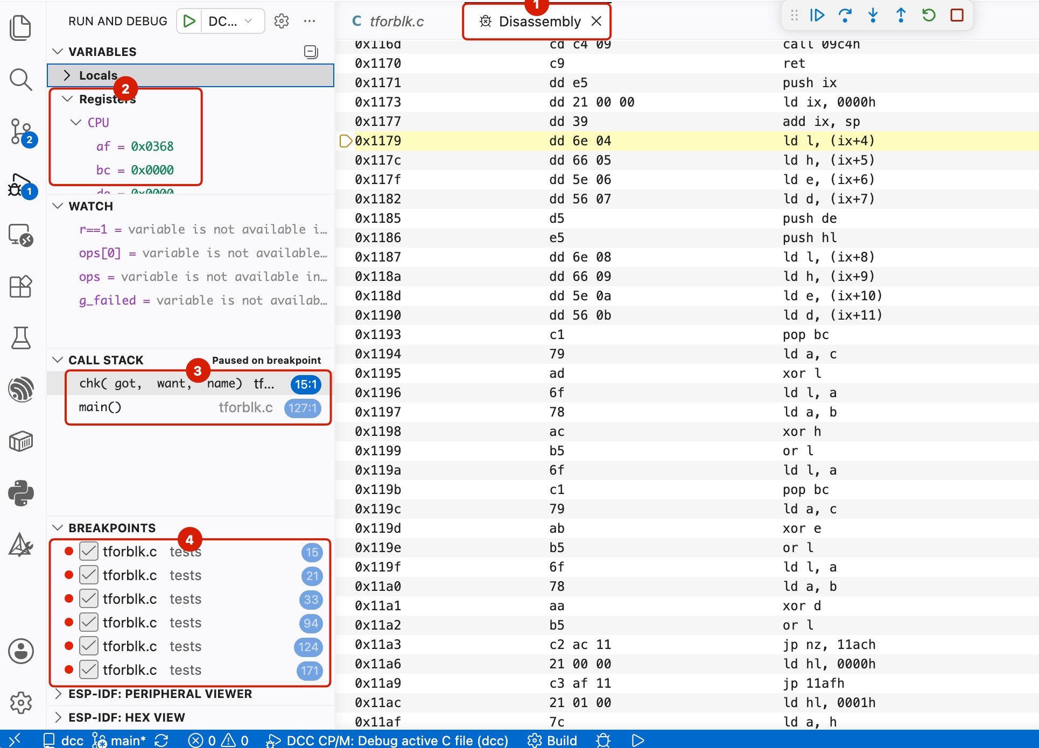Grab the debug toolbar handle
The height and width of the screenshot is (748, 1039).
pos(794,16)
